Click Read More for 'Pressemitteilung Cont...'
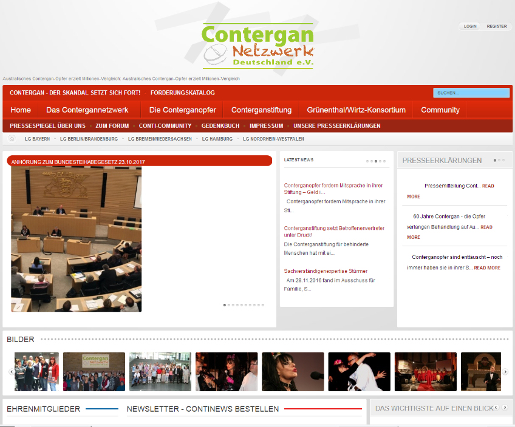This screenshot has height=427, width=515. point(488,186)
